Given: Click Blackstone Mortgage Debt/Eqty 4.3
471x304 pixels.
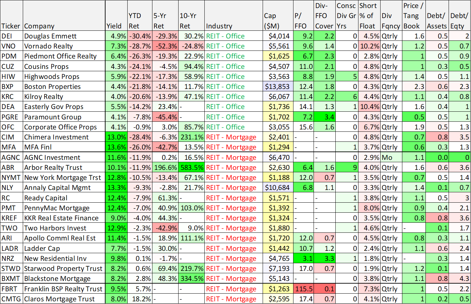Looking at the screenshot, I should click(x=460, y=279).
